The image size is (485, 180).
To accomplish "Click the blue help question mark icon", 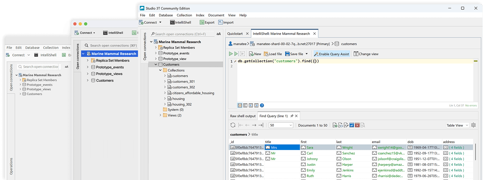I will pos(262,105).
